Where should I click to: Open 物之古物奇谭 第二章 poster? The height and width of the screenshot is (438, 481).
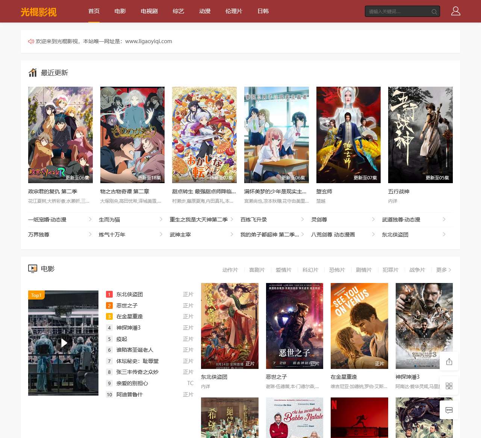coord(132,135)
